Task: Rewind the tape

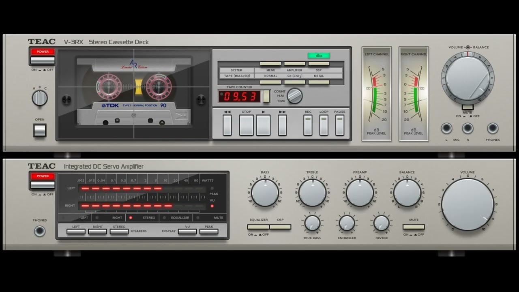Action: 227,125
